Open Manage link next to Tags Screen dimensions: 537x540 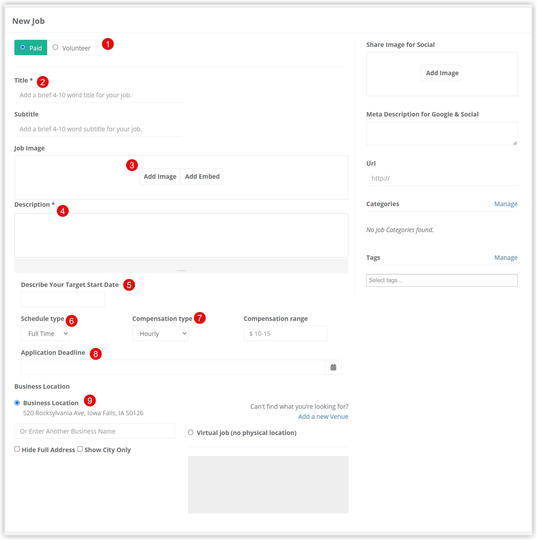[x=505, y=258]
